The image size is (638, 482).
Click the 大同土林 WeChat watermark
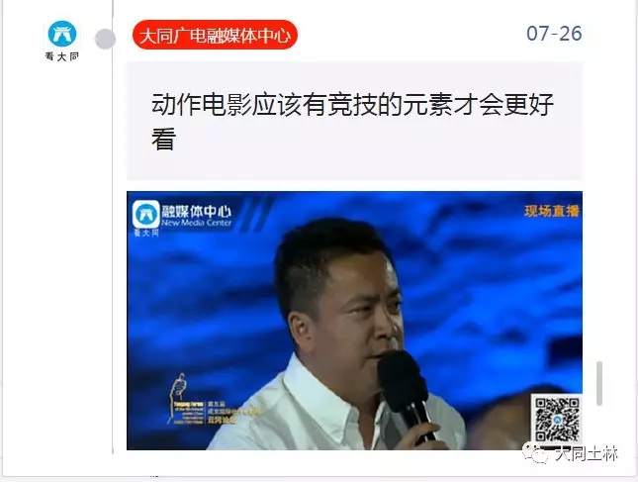586,453
